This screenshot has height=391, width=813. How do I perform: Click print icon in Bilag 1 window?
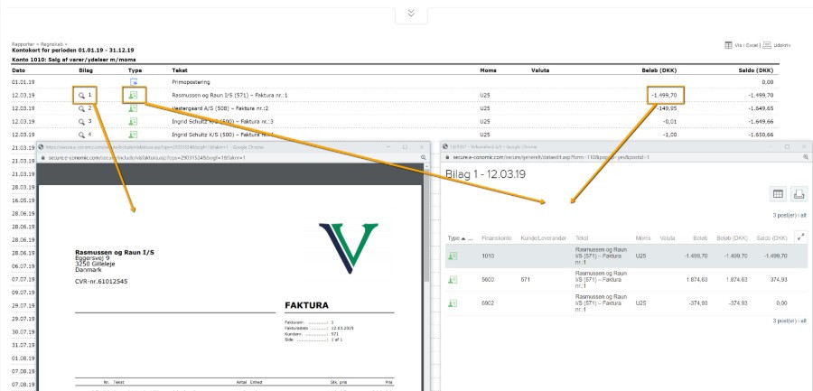[x=799, y=193]
